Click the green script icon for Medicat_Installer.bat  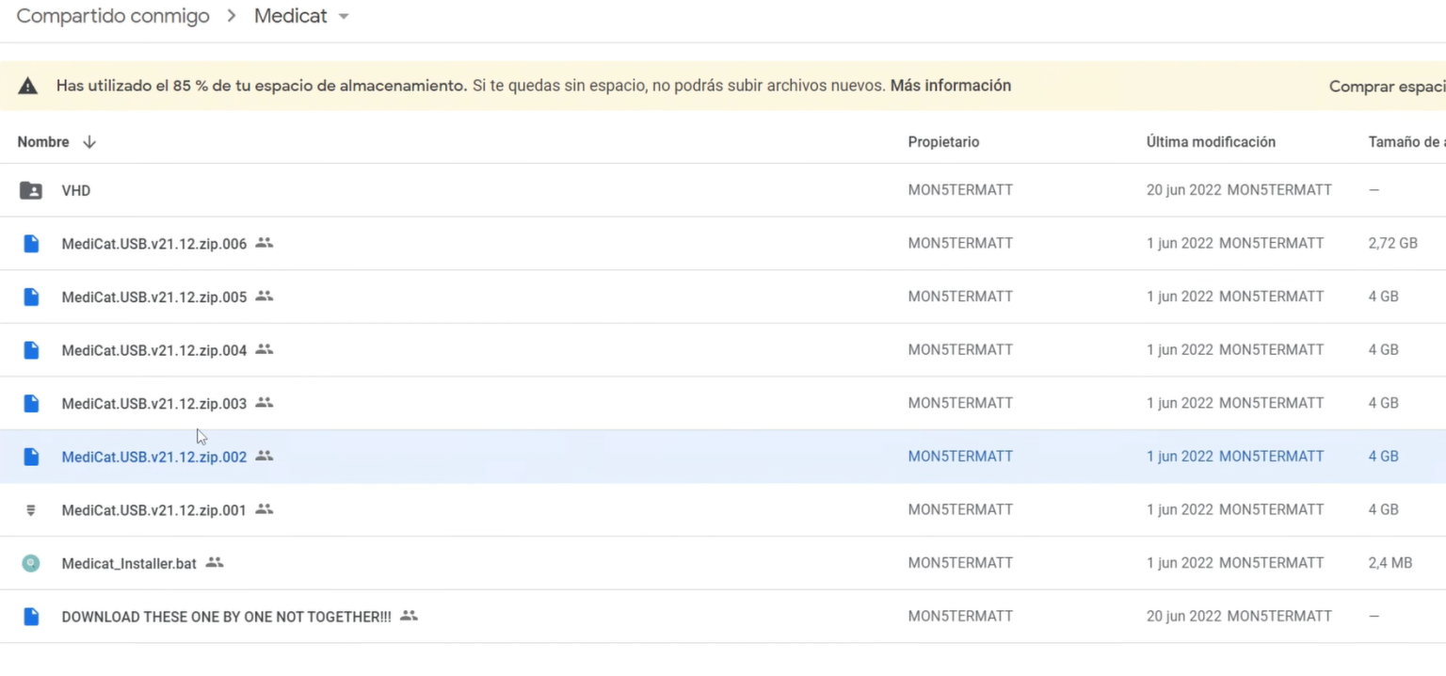[x=31, y=562]
